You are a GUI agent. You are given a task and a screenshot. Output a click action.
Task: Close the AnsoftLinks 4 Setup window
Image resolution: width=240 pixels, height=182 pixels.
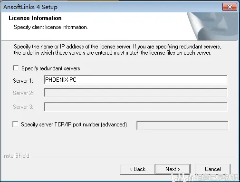click(230, 7)
